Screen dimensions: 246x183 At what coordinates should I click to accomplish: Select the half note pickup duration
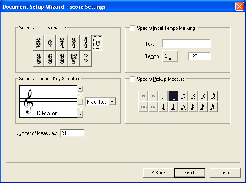163,96
